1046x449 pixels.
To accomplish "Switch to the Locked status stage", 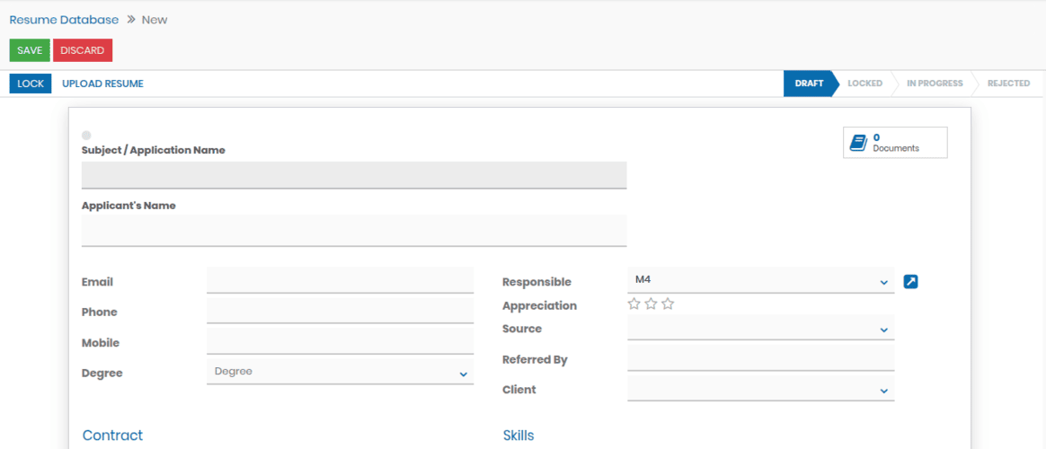I will (x=864, y=84).
